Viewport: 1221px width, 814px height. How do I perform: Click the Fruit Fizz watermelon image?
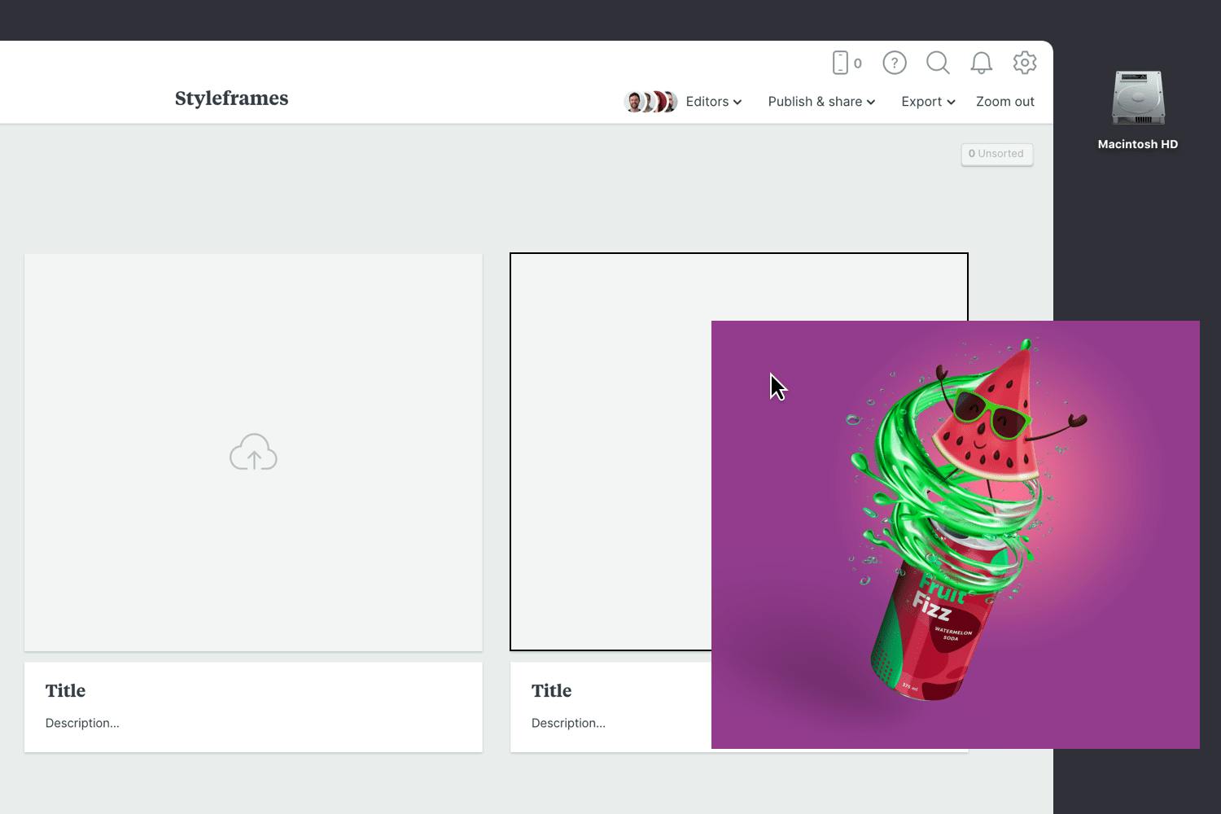point(956,535)
